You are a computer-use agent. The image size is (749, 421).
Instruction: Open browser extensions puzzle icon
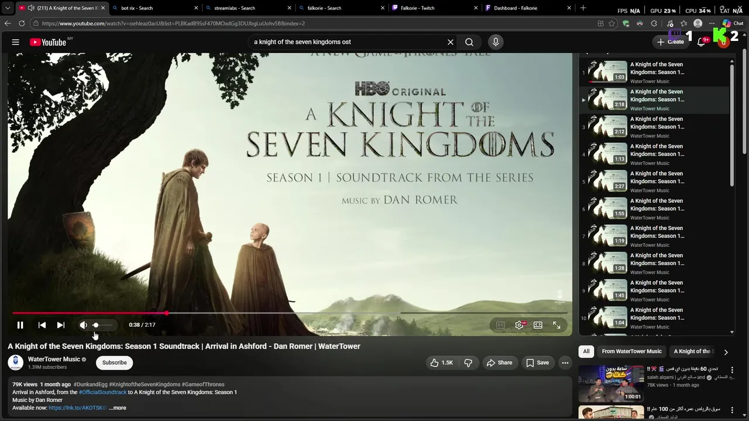(654, 23)
